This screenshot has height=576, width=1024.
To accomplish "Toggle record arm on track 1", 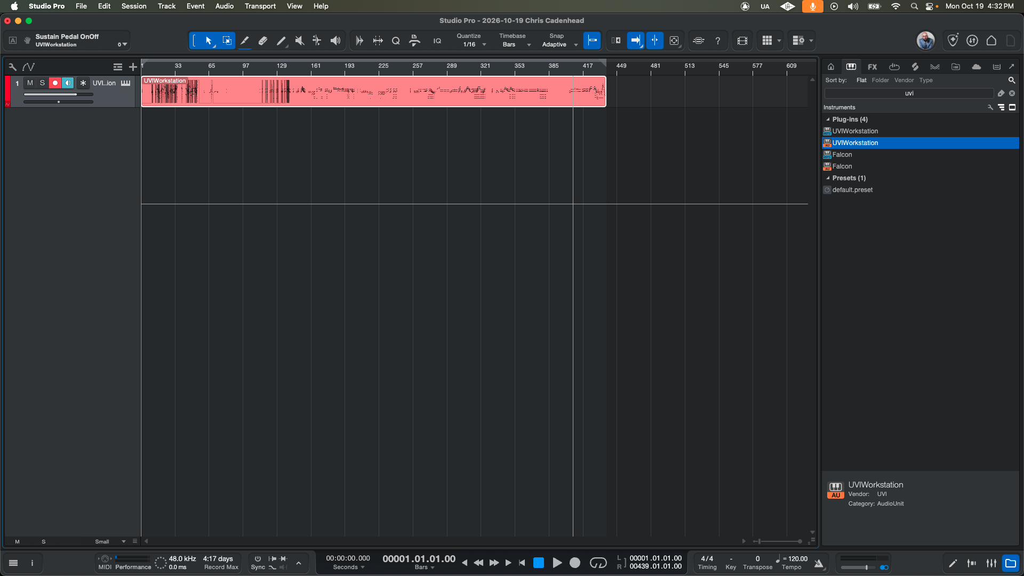I will (55, 83).
